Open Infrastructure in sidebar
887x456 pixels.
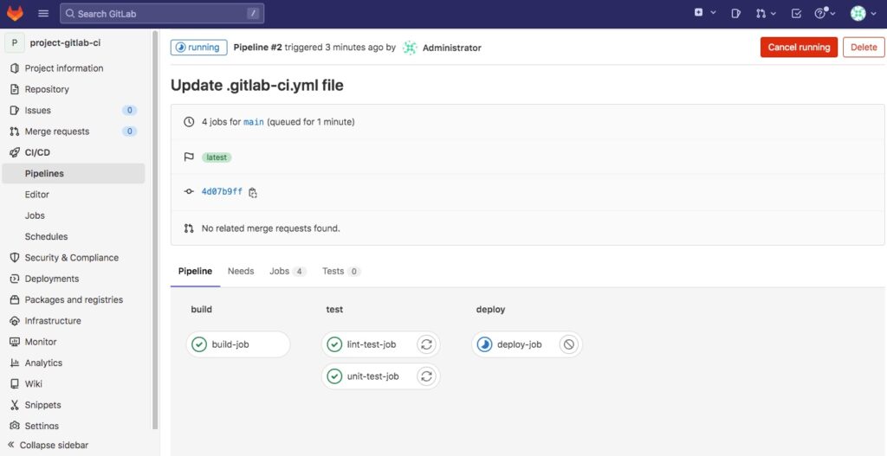[53, 320]
